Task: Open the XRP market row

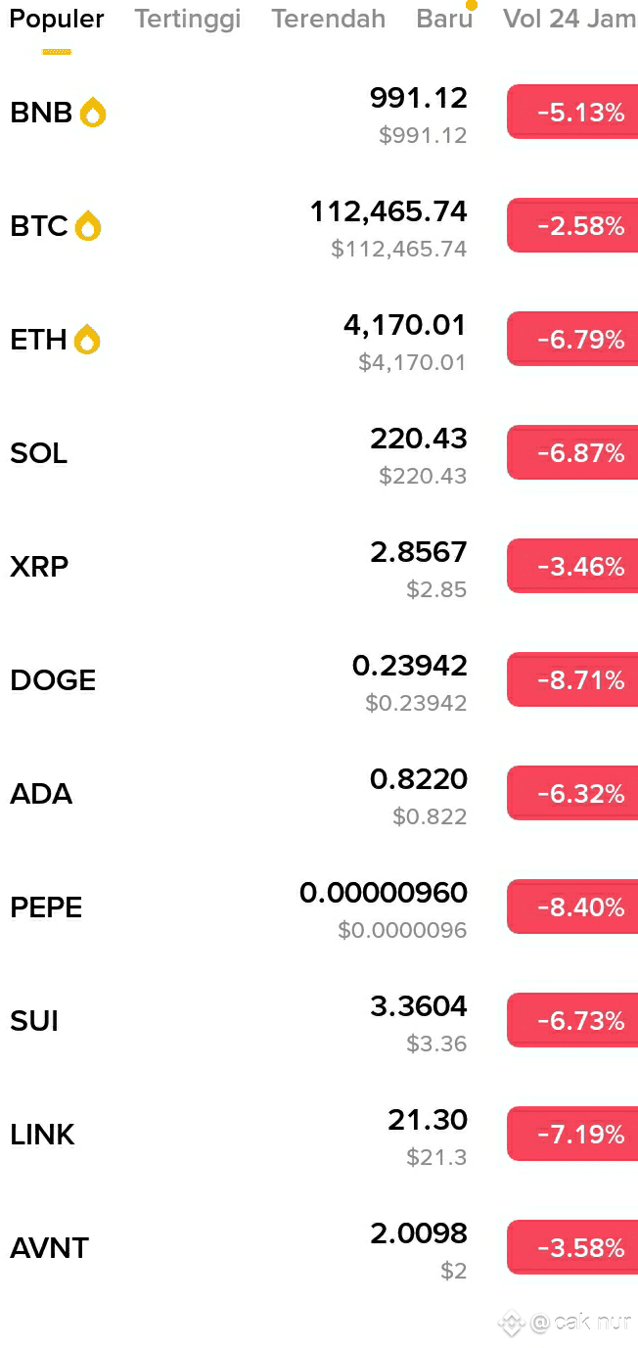Action: tap(319, 567)
